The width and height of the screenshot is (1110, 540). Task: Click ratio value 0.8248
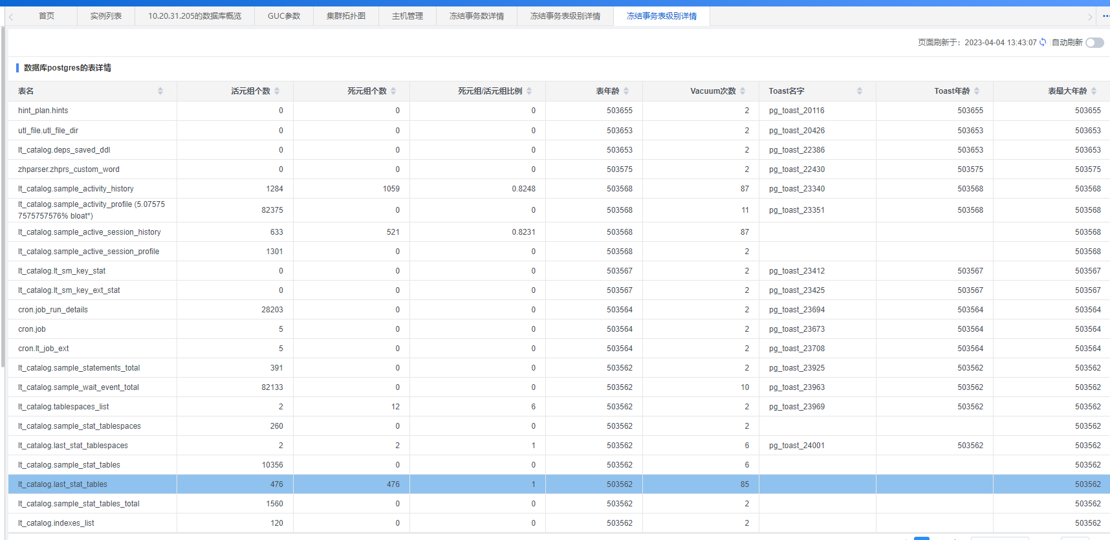[523, 189]
